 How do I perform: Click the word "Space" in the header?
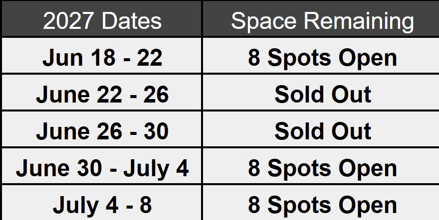(263, 21)
